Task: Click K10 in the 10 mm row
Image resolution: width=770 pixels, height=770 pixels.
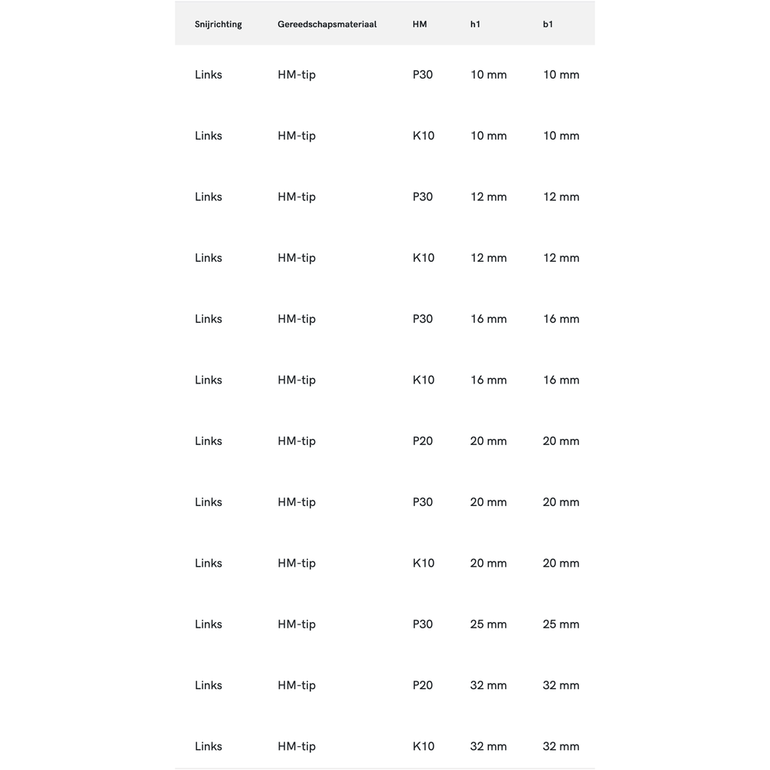Action: click(423, 136)
